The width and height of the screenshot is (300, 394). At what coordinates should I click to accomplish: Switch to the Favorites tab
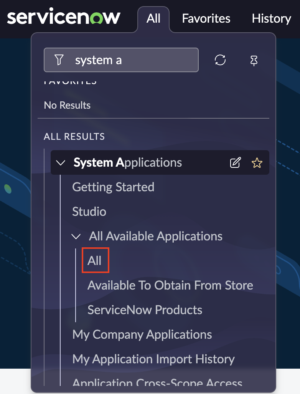click(x=206, y=18)
